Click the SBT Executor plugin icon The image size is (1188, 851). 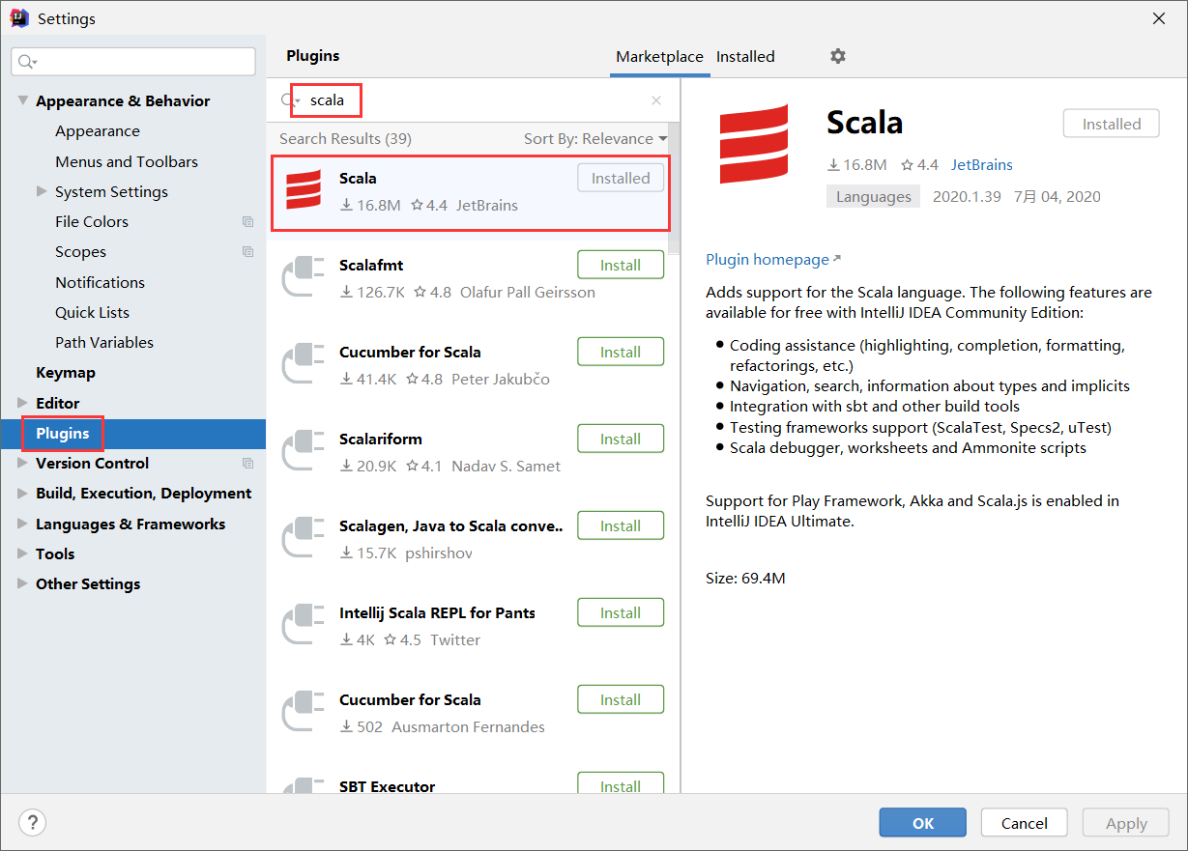point(304,783)
